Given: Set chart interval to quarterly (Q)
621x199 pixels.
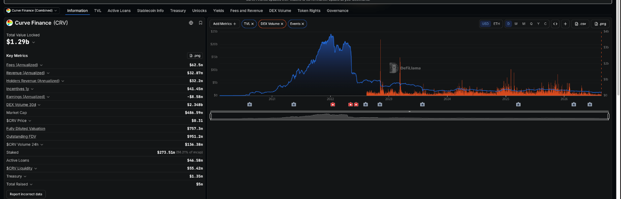Looking at the screenshot, I should (531, 24).
